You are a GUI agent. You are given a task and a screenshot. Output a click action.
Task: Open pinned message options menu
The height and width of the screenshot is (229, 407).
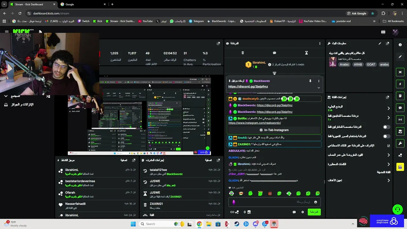(x=319, y=81)
